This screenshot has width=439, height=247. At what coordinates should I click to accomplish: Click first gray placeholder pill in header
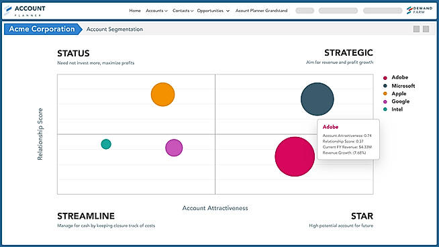(x=305, y=11)
